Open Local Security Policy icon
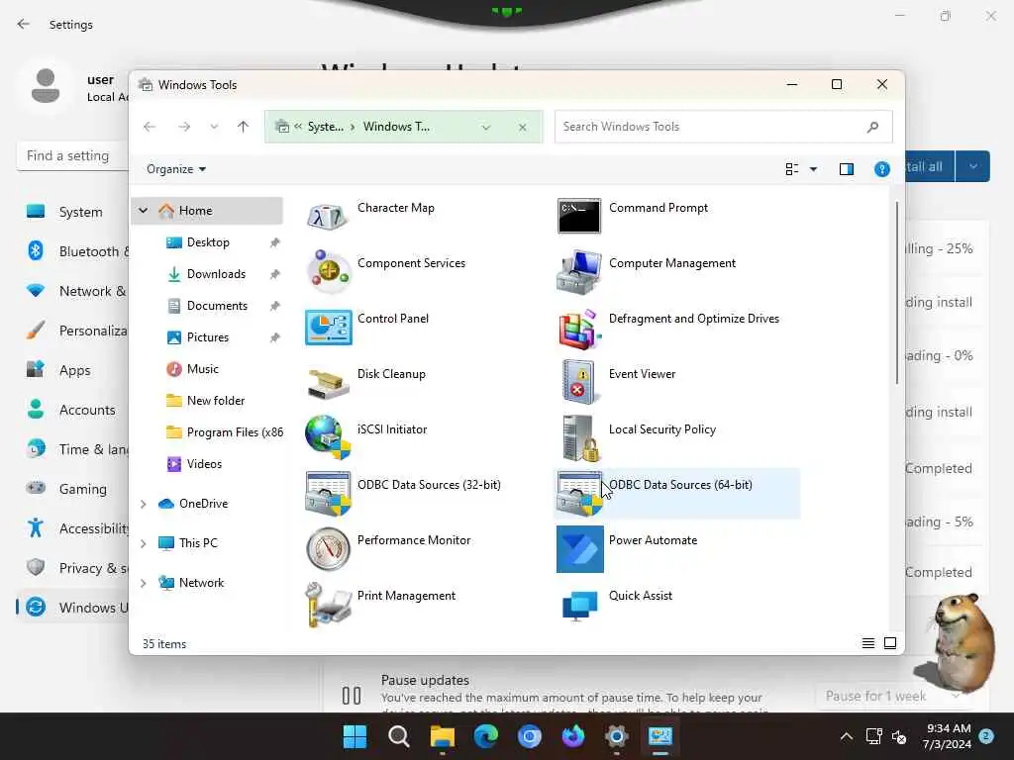Screen dimensions: 1014x760 click(x=579, y=438)
